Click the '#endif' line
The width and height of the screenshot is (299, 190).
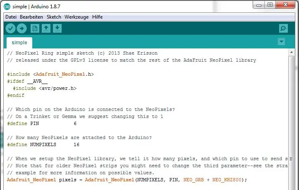click(x=16, y=95)
